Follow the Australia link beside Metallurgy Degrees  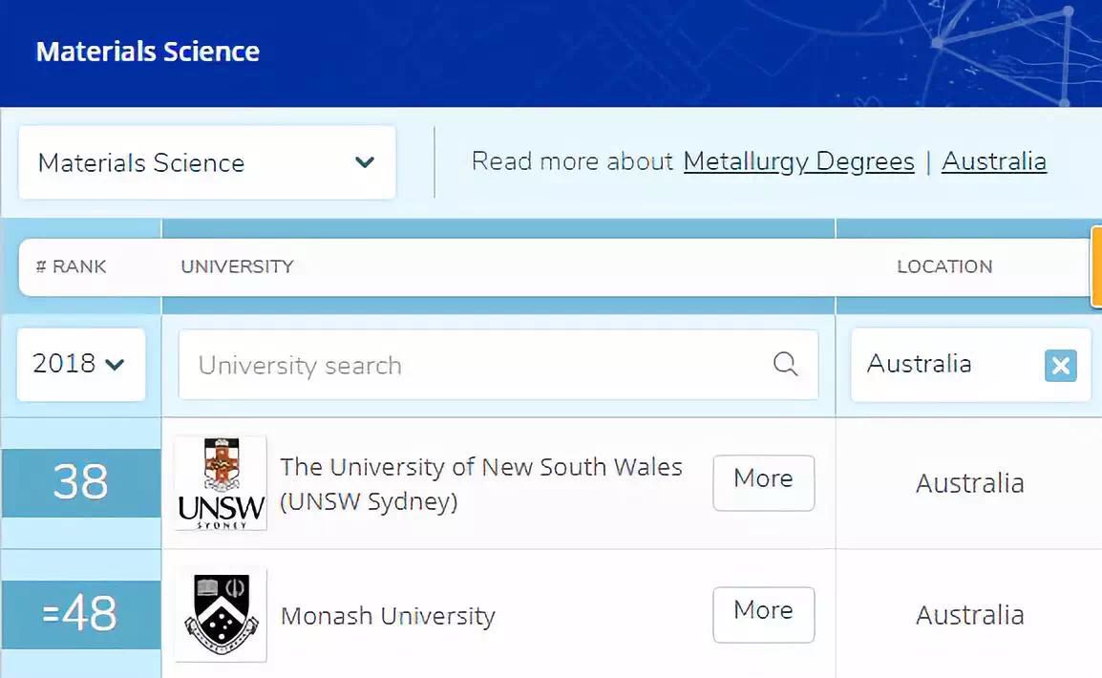pos(993,161)
